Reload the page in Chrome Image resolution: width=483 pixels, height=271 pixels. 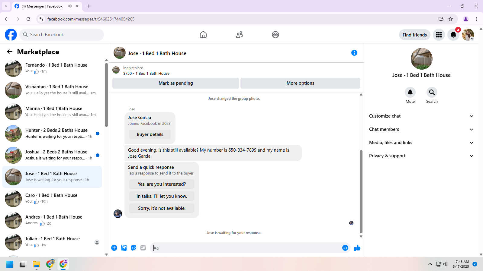tap(28, 19)
